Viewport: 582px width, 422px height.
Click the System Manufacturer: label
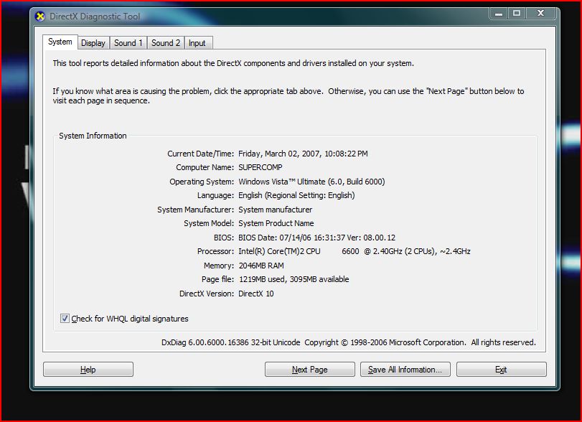(x=195, y=210)
